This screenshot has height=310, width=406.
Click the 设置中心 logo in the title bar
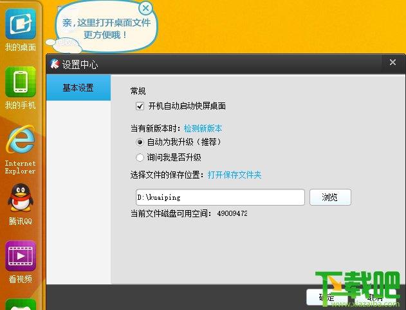[x=55, y=64]
